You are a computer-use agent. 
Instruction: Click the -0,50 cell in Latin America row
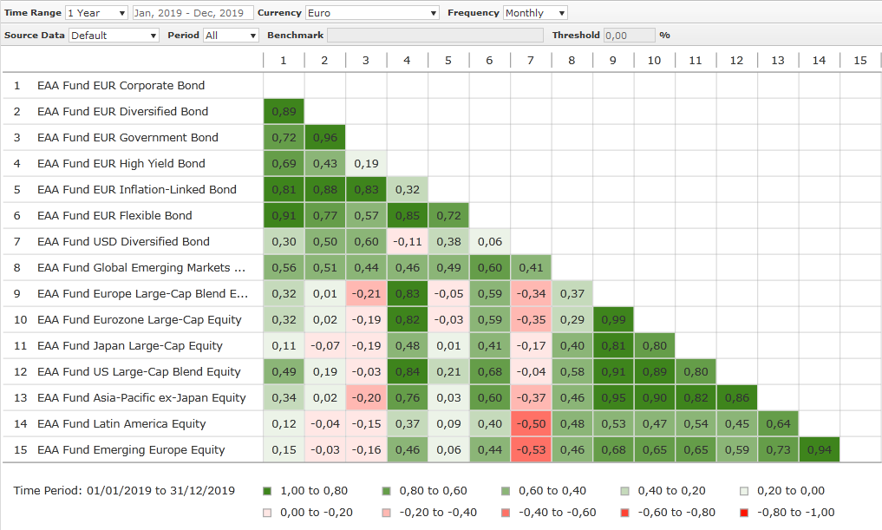tap(531, 424)
